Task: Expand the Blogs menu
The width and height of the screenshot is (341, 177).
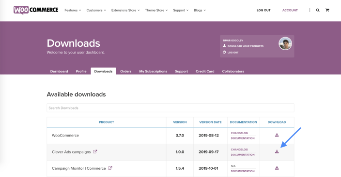Action: pos(200,10)
